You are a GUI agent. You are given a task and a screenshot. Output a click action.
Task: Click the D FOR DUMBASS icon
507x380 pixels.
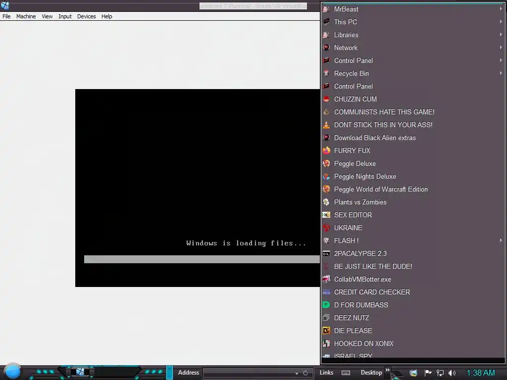326,305
